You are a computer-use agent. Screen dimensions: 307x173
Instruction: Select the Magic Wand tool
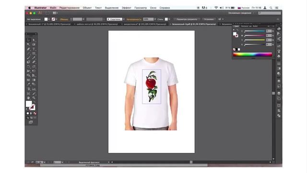point(28,45)
